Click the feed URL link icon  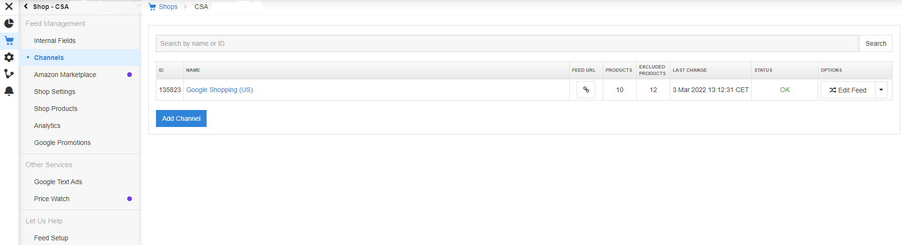(x=586, y=90)
